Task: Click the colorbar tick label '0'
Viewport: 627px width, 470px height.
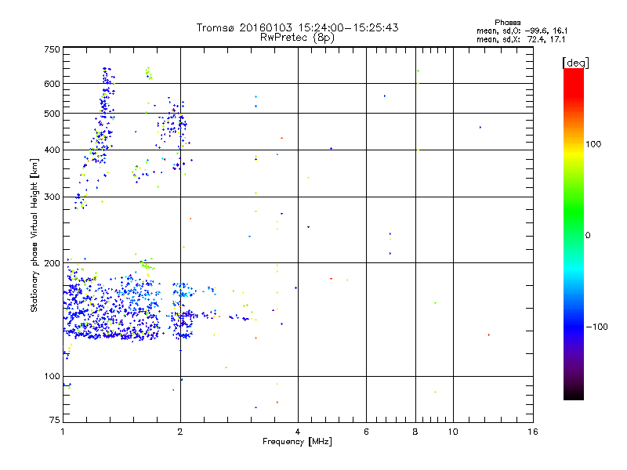Action: pos(588,235)
